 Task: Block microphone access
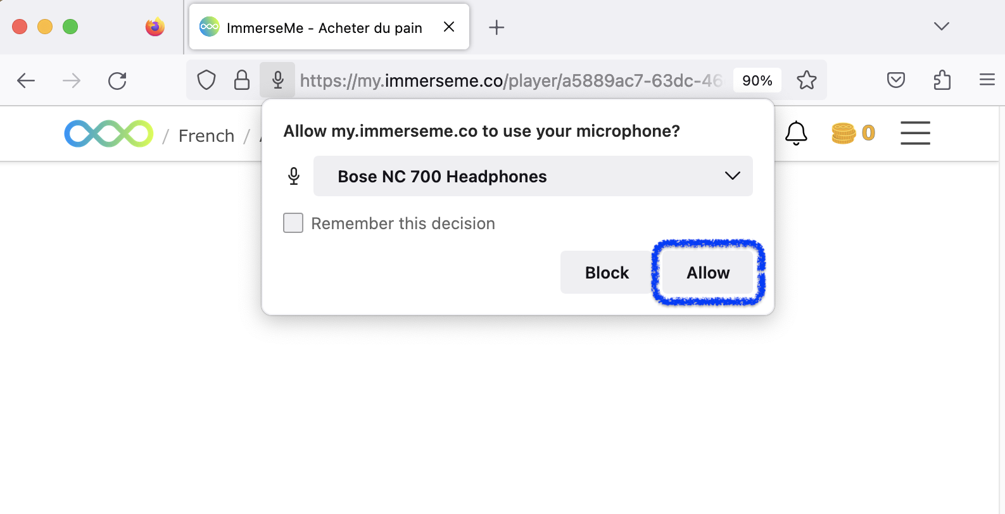pos(607,272)
